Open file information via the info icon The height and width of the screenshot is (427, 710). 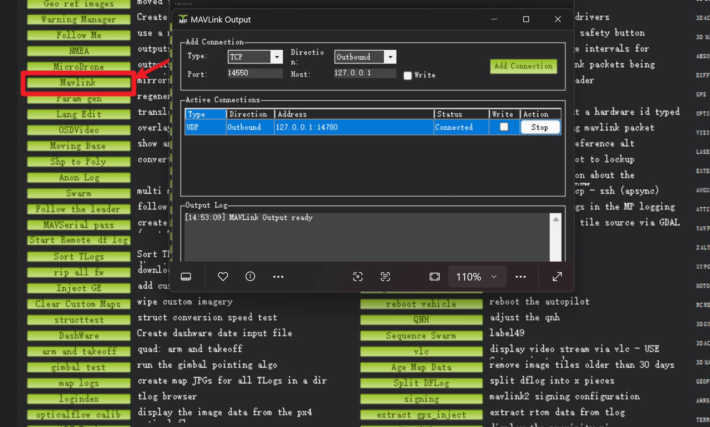250,276
